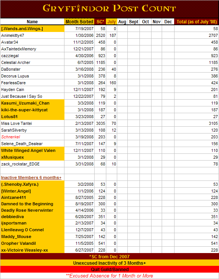Select Animekitty47's total of 2707
Screen dimensions: 219x279
196,35
